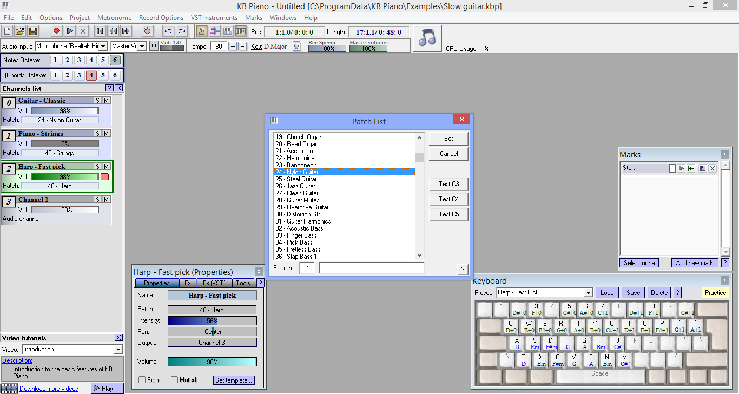Image resolution: width=739 pixels, height=394 pixels.
Task: Click the small 'm' button near Vol
Action: pos(154,47)
